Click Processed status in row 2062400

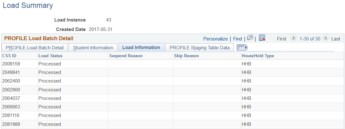click(x=50, y=81)
